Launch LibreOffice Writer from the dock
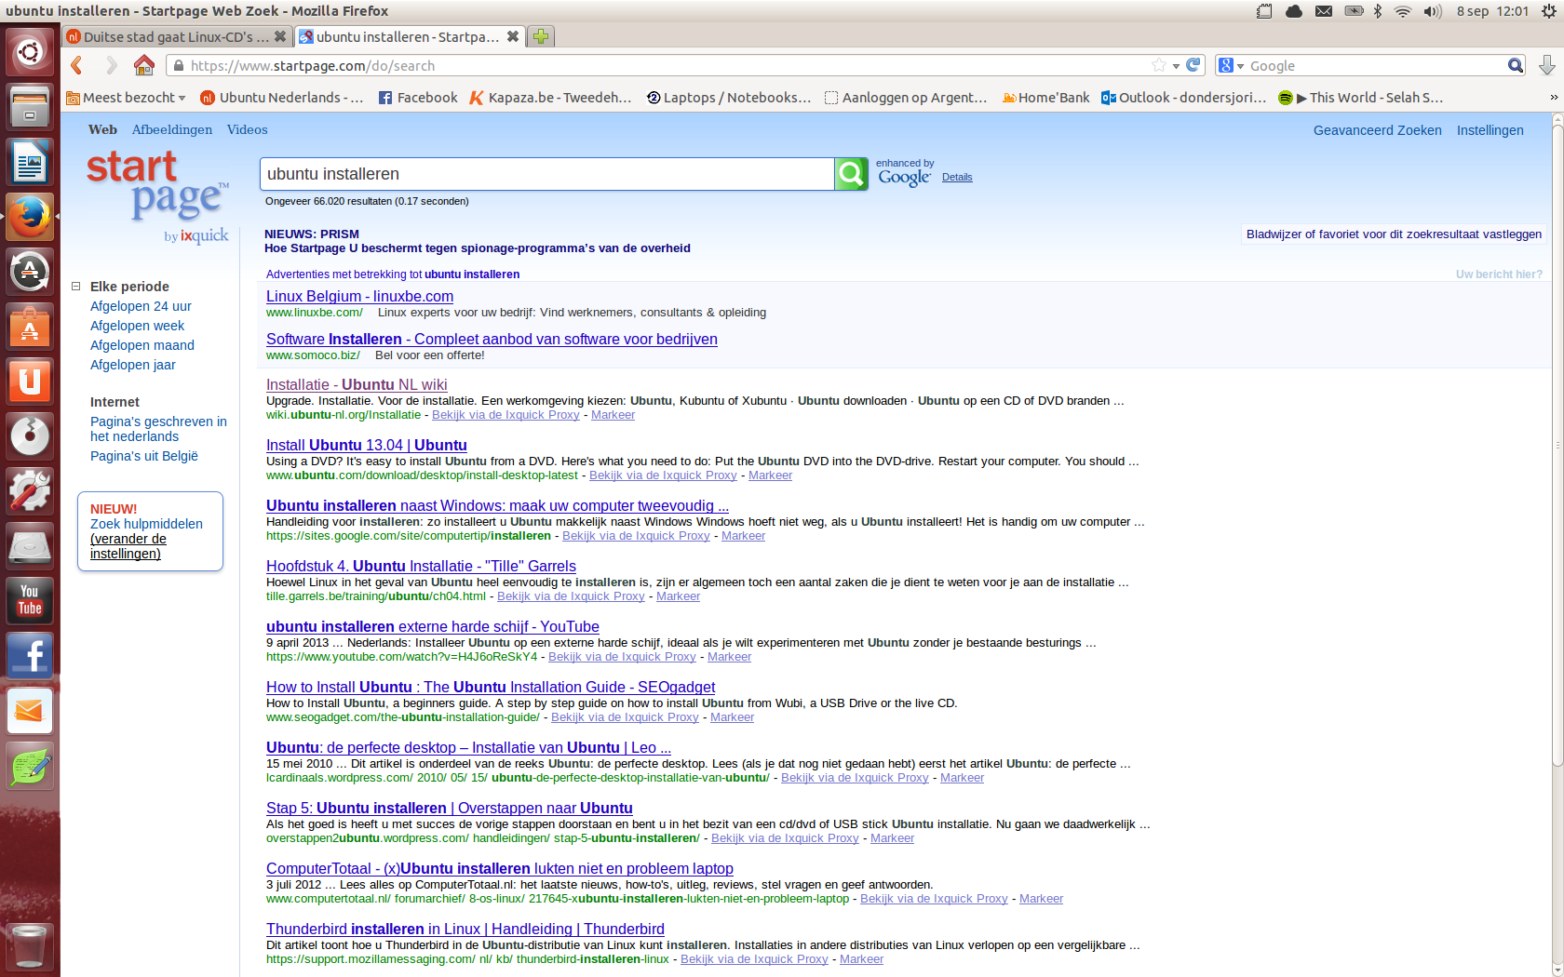Screen dimensions: 1564x977 (x=30, y=162)
